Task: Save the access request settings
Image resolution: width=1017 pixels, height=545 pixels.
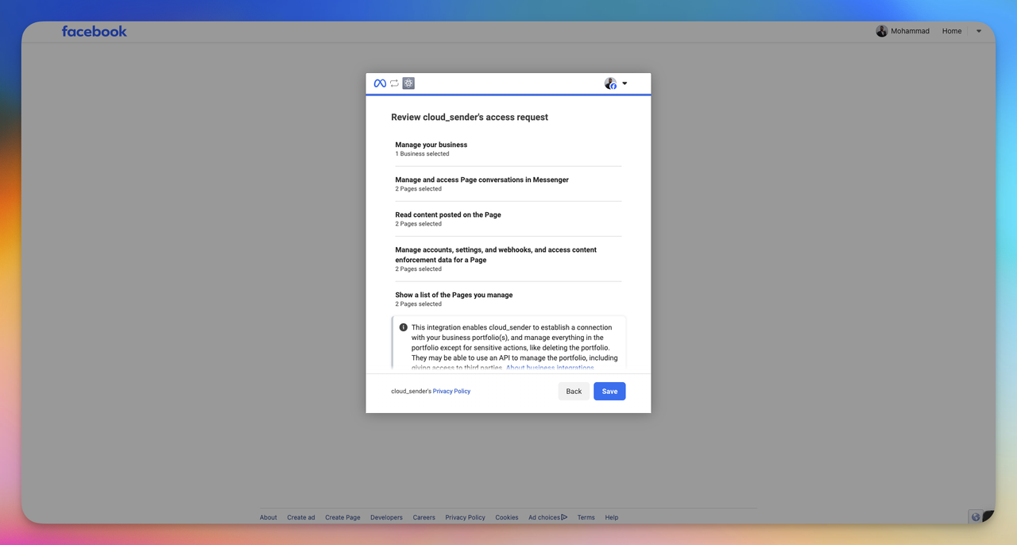Action: click(x=609, y=391)
